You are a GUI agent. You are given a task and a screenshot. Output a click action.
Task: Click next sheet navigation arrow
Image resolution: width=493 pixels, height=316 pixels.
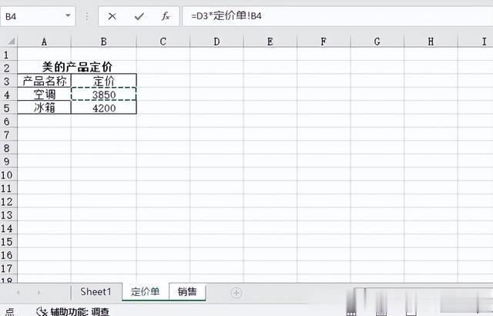39,292
